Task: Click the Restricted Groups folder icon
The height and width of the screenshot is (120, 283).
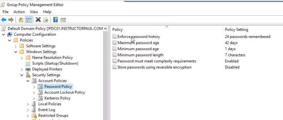Action: 34,115
